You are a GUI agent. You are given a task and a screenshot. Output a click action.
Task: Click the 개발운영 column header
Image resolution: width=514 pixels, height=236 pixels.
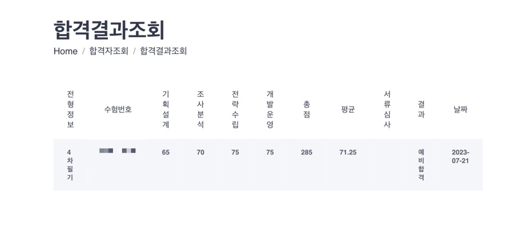pyautogui.click(x=270, y=109)
